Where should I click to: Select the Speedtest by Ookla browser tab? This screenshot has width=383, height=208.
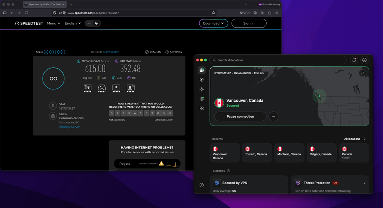(45, 4)
